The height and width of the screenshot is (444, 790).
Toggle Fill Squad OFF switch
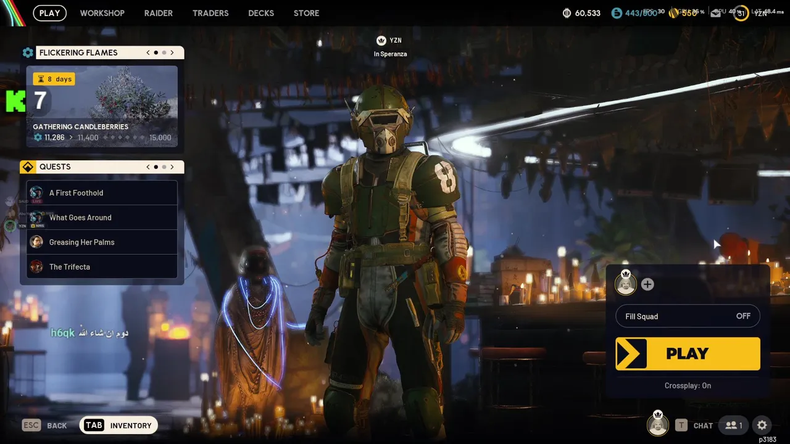tap(688, 316)
